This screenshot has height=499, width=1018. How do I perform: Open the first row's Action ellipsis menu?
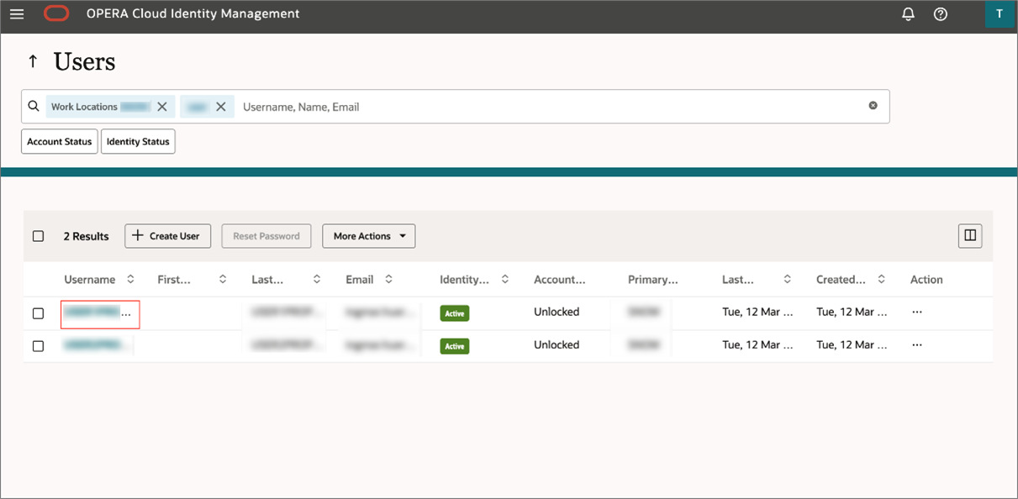click(917, 312)
